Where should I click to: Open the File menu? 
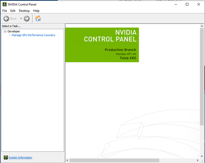tap(5, 11)
